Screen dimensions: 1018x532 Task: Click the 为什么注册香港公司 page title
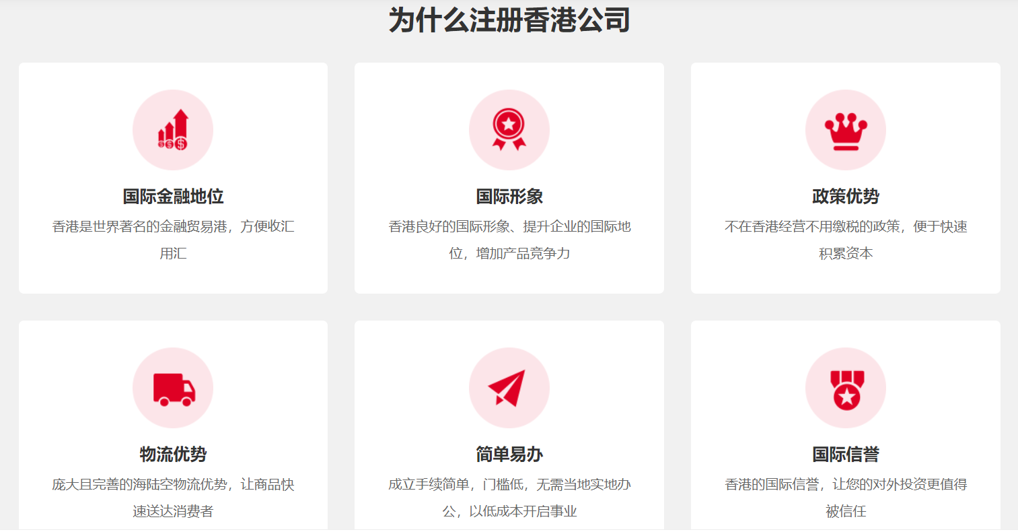click(x=509, y=20)
